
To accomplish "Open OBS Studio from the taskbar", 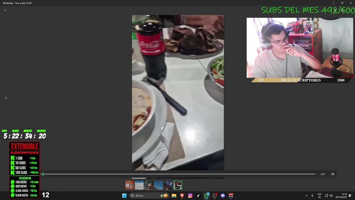I will [215, 196].
